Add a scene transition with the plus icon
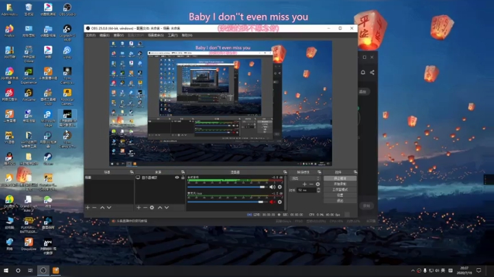 point(305,184)
